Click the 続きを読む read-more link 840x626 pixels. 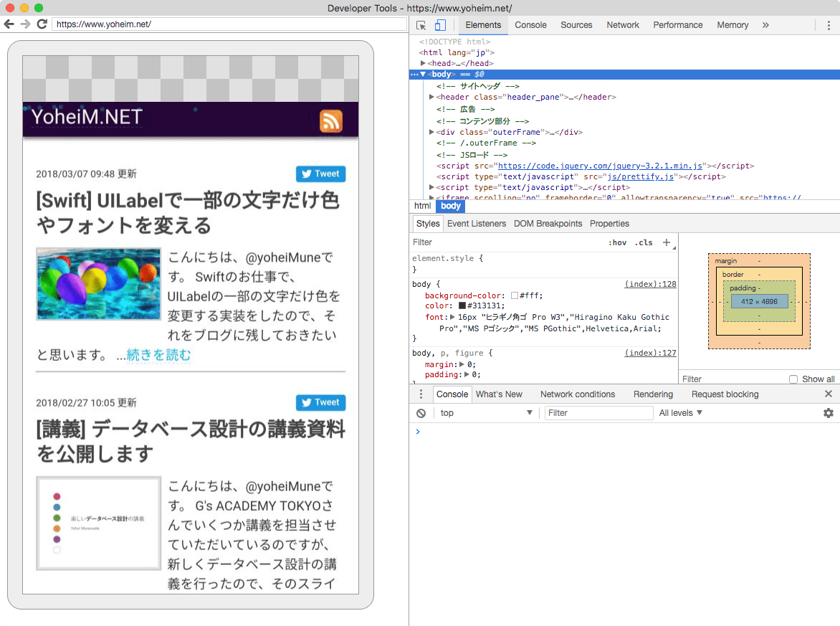pos(158,355)
